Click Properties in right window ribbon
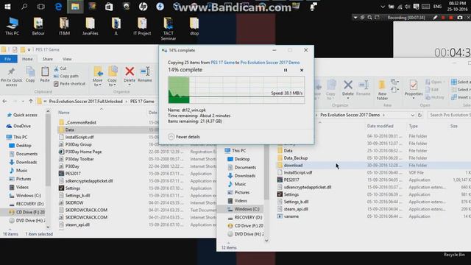This screenshot has width=471, height=265. [x=414, y=89]
